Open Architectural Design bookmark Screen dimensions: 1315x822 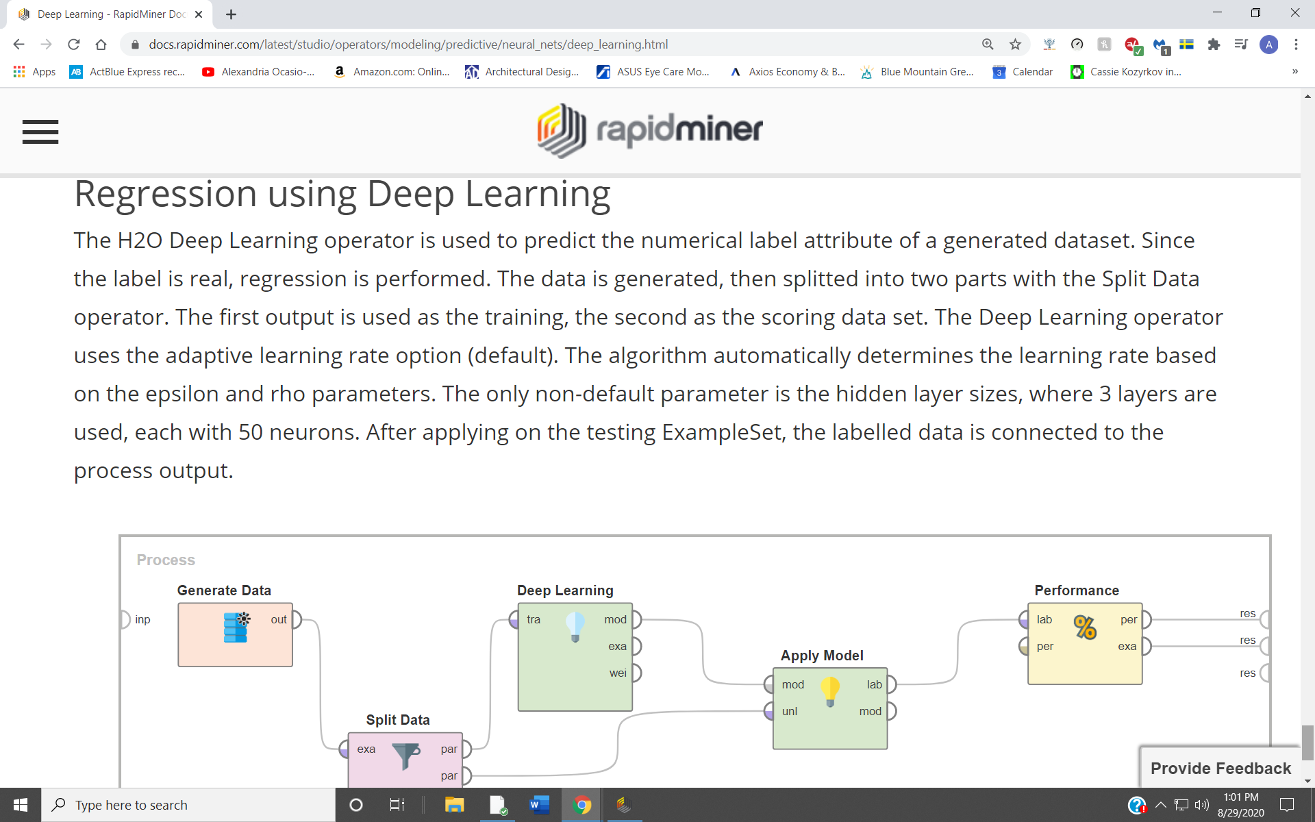coord(522,72)
